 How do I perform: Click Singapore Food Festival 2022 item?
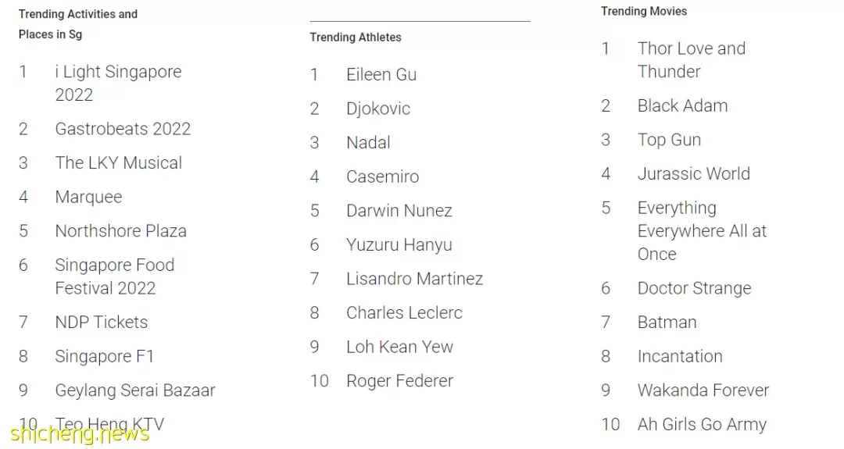(x=114, y=276)
